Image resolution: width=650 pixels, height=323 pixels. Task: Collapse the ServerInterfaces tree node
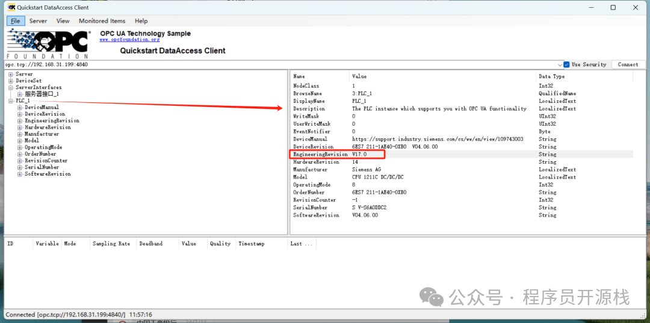(11, 87)
